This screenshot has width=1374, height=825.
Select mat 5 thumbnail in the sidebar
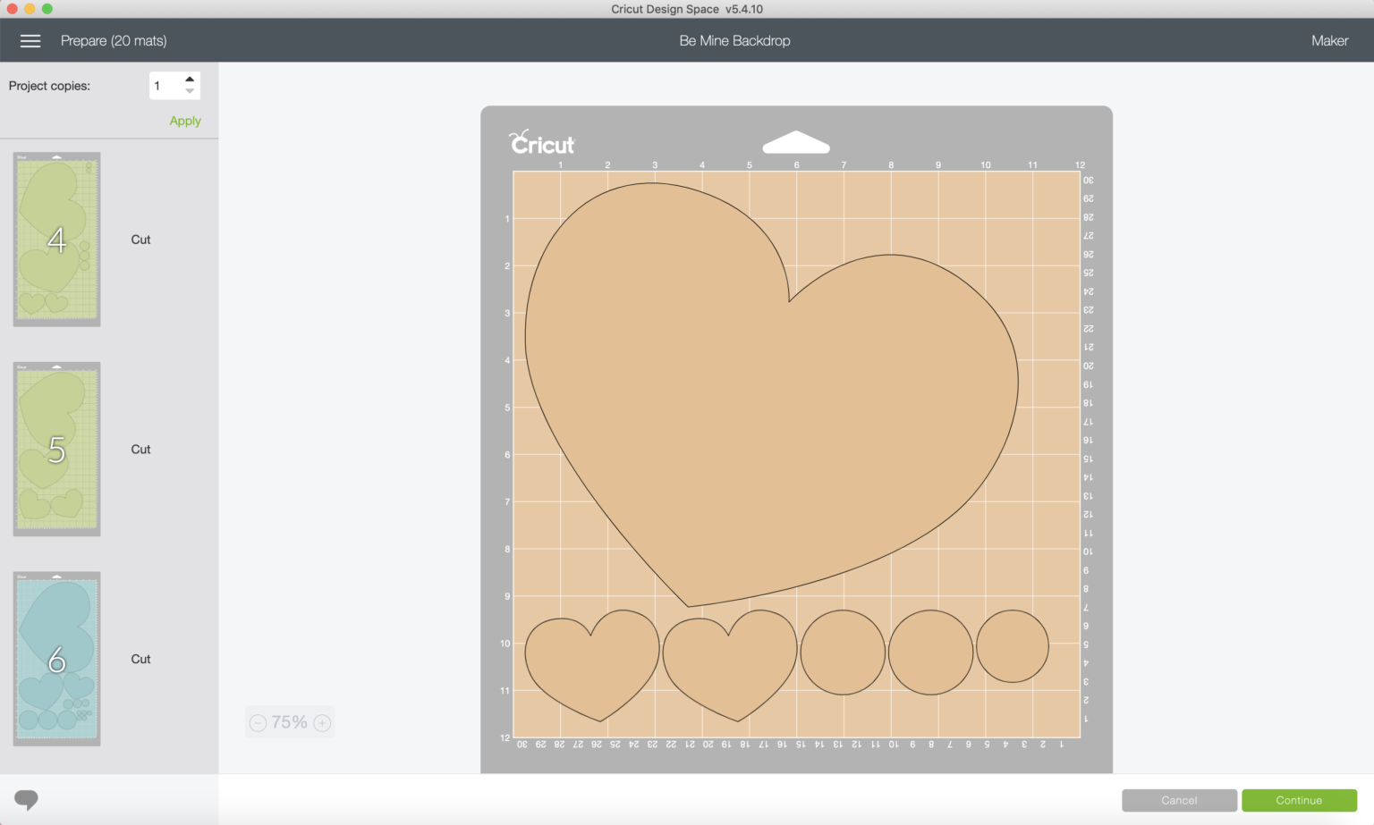point(56,449)
